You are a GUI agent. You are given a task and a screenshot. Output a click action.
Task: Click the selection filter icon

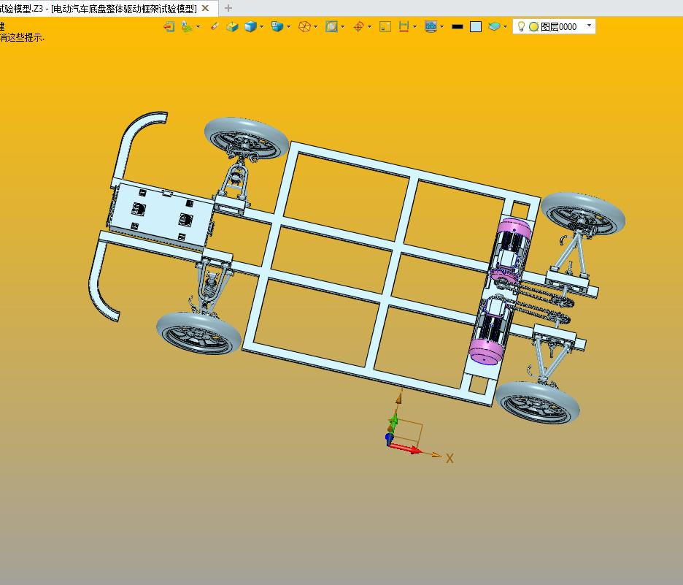[187, 26]
